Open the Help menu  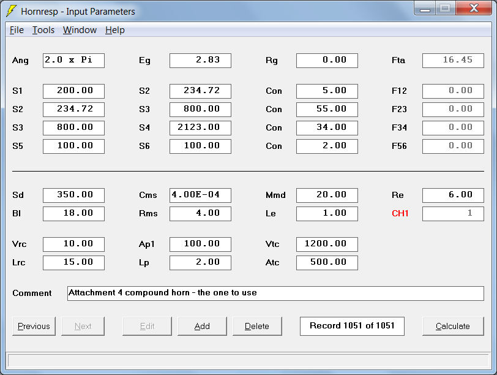pos(114,30)
